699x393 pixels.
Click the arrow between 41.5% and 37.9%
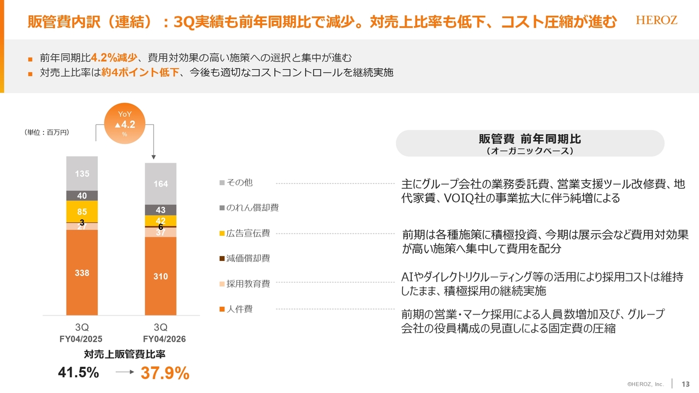125,373
